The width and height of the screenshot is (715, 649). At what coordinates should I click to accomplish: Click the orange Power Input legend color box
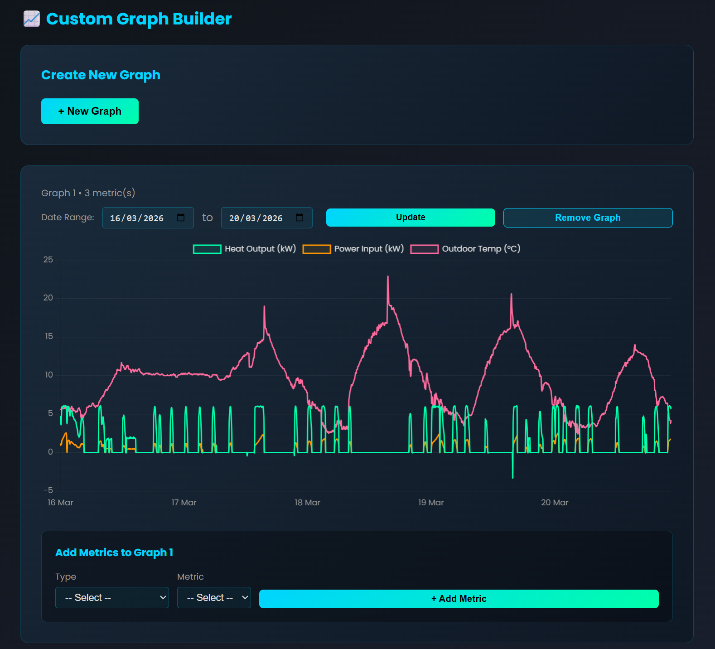coord(317,249)
